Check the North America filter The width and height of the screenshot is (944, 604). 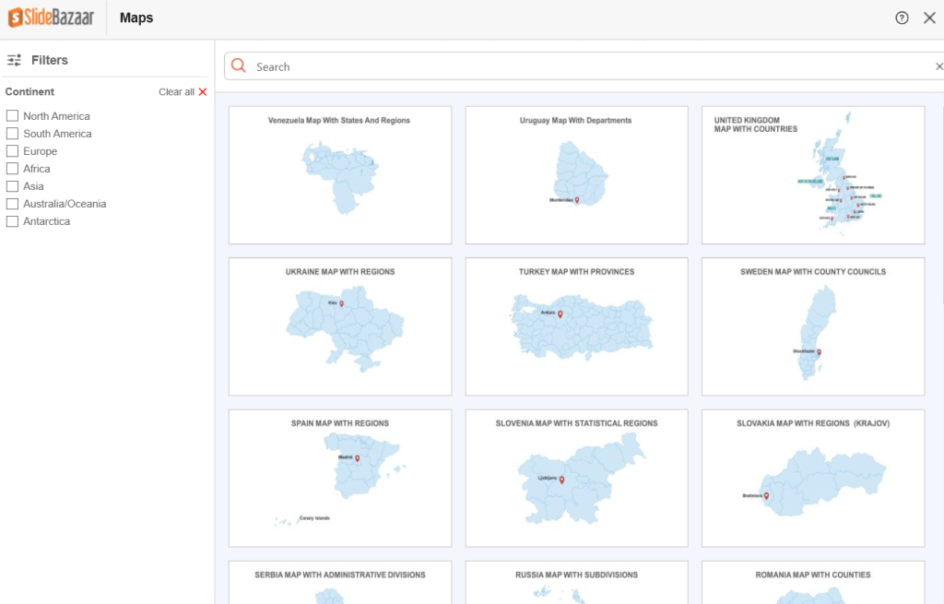[x=13, y=116]
